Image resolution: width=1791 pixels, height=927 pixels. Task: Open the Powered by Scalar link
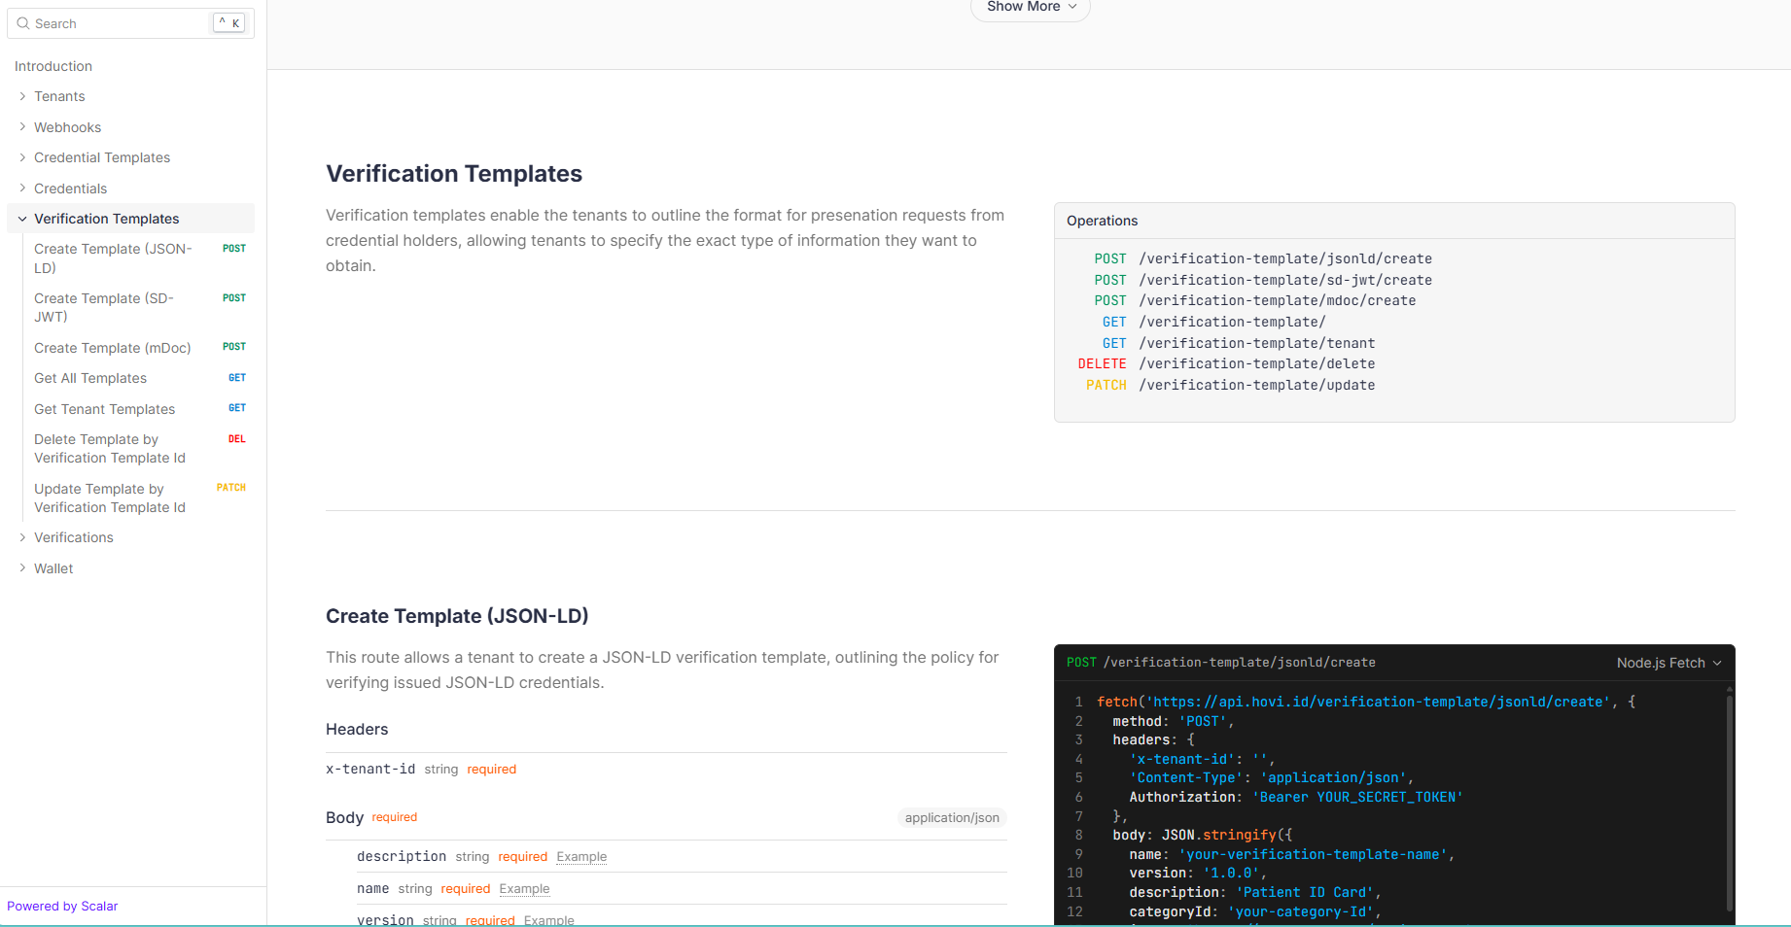(x=62, y=906)
